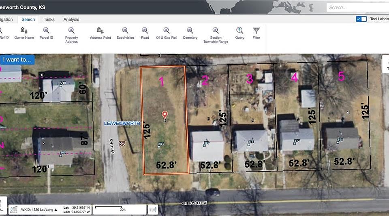Screen dimensions: 389x216
Task: Click the 30ft scale bar
Action: coord(109,208)
